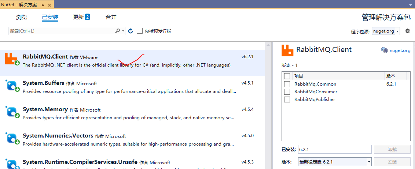Click System.Runtime.CompilerServices.Unsafe package icon
Viewport: 415px width, 169px height.
coord(12,164)
